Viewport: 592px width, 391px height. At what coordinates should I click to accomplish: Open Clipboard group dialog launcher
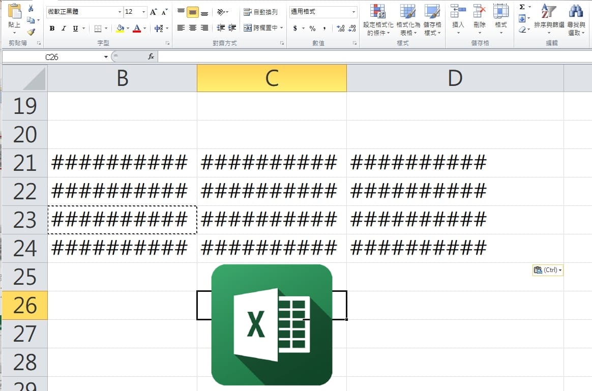[39, 43]
